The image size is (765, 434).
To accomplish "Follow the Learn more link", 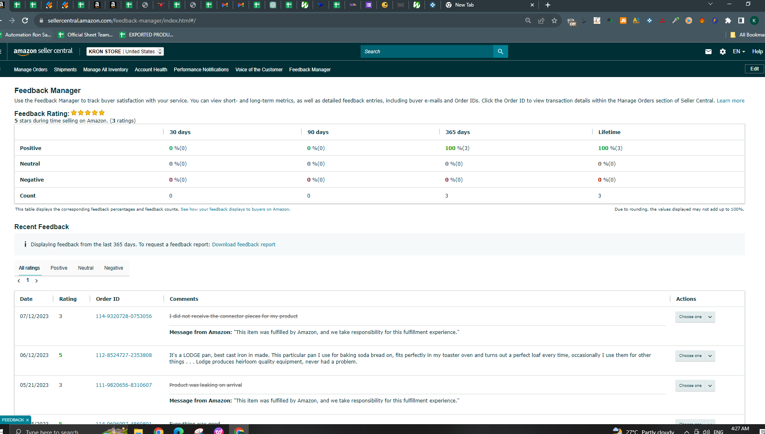I will pyautogui.click(x=731, y=101).
